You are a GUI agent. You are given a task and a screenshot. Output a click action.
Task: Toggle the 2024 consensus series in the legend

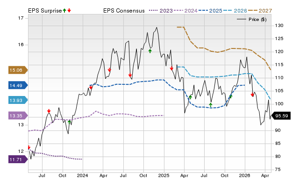[185, 11]
